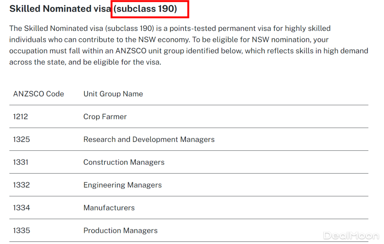Select ANZSCO code 1212 cell

(20, 117)
